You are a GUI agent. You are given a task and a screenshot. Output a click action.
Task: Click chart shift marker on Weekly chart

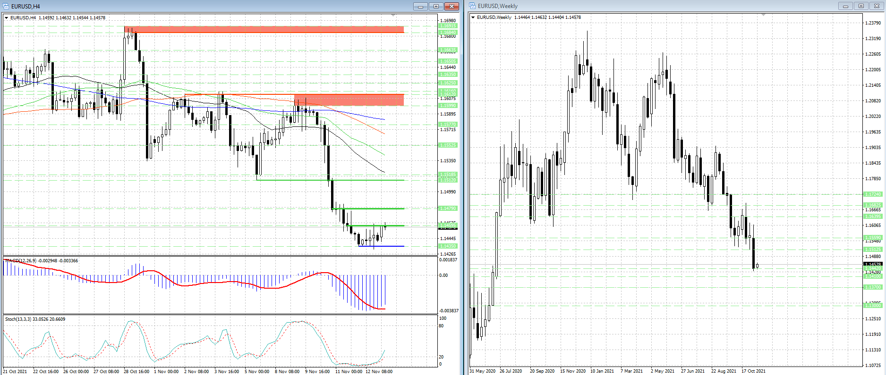point(764,16)
